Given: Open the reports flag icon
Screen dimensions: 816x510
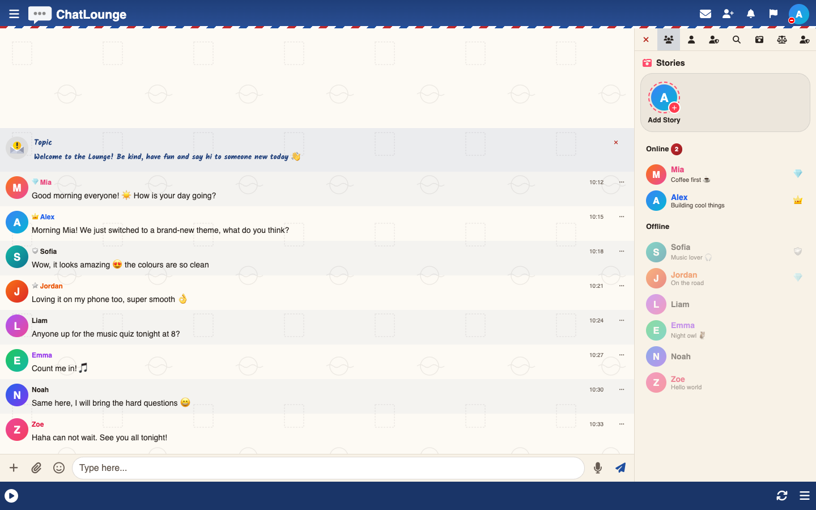Looking at the screenshot, I should (773, 14).
